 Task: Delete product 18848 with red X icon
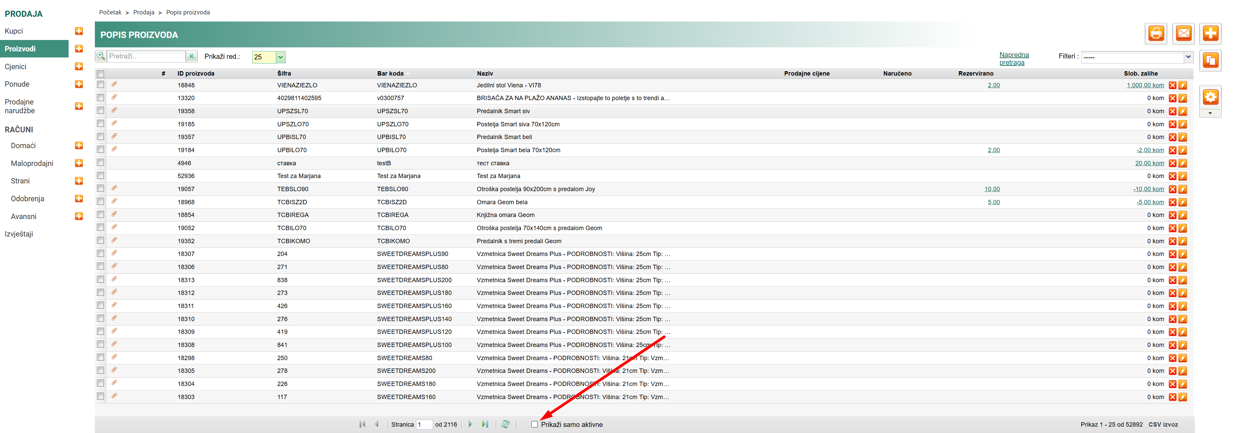(x=1172, y=86)
